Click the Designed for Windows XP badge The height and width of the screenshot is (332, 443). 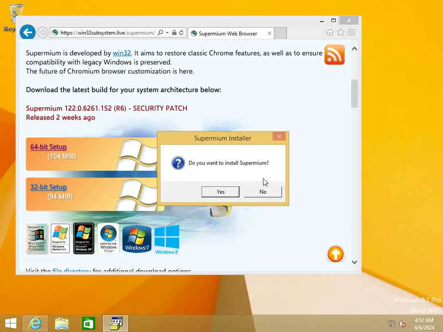pyautogui.click(x=83, y=239)
